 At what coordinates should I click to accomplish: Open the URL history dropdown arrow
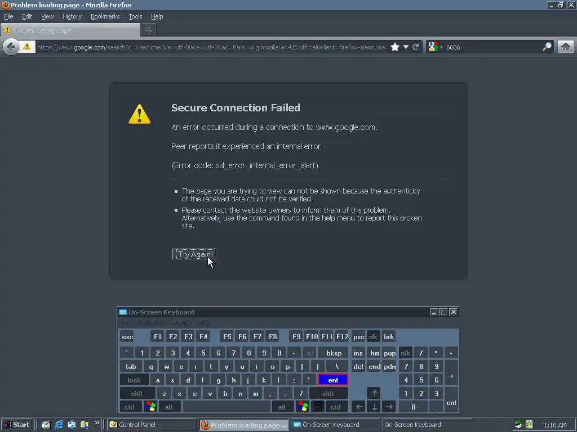406,47
